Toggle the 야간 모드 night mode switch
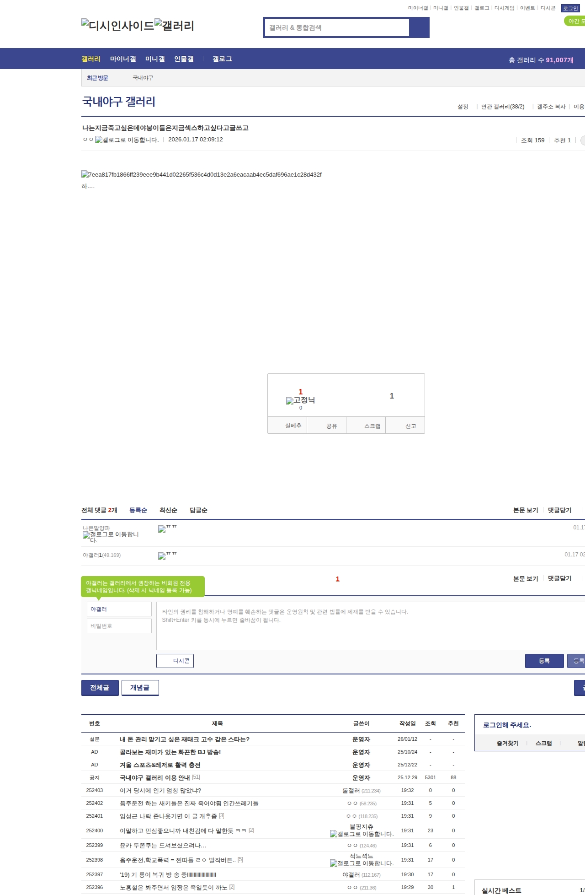Screen dimensions: 585x895 tap(575, 21)
